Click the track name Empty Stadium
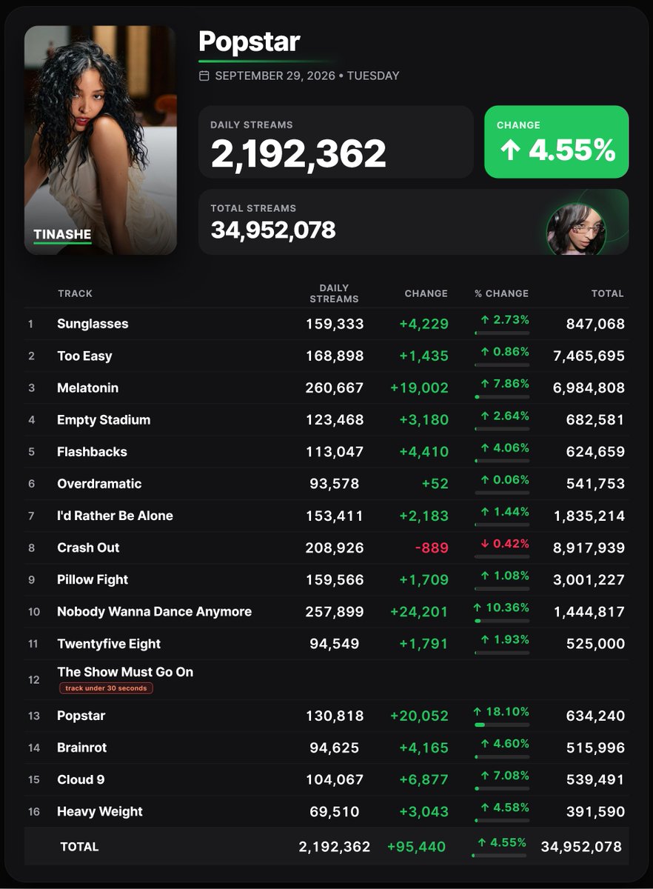Screen dimensions: 653x889 pos(104,419)
